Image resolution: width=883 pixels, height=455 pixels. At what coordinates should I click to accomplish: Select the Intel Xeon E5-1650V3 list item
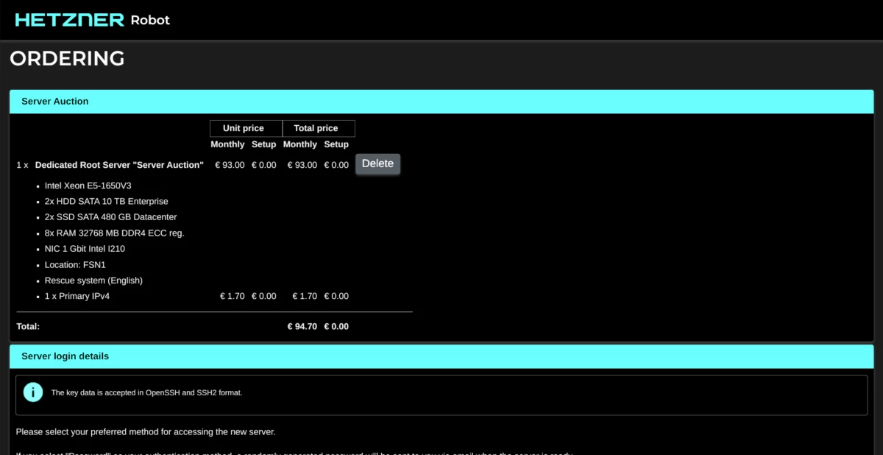pos(88,186)
